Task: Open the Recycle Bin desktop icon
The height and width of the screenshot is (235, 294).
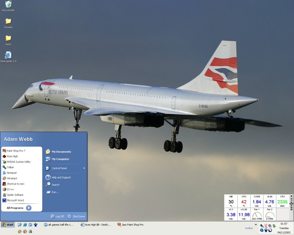Action: tap(8, 6)
